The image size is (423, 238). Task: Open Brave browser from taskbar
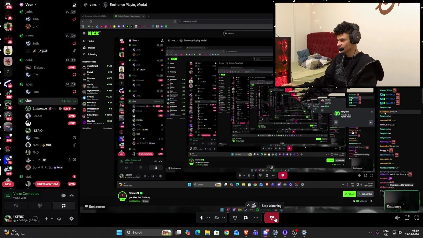[246, 232]
